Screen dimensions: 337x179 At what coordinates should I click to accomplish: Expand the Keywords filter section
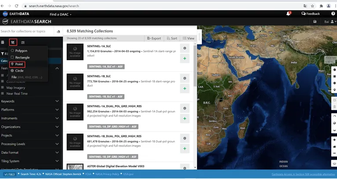(30, 101)
